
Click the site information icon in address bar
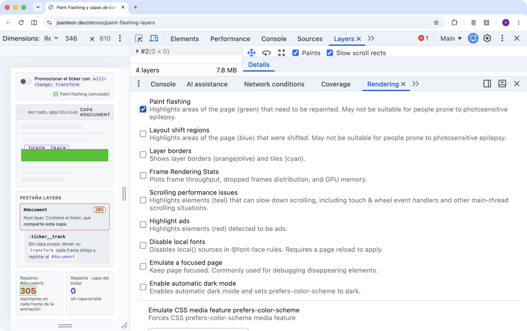(x=50, y=22)
